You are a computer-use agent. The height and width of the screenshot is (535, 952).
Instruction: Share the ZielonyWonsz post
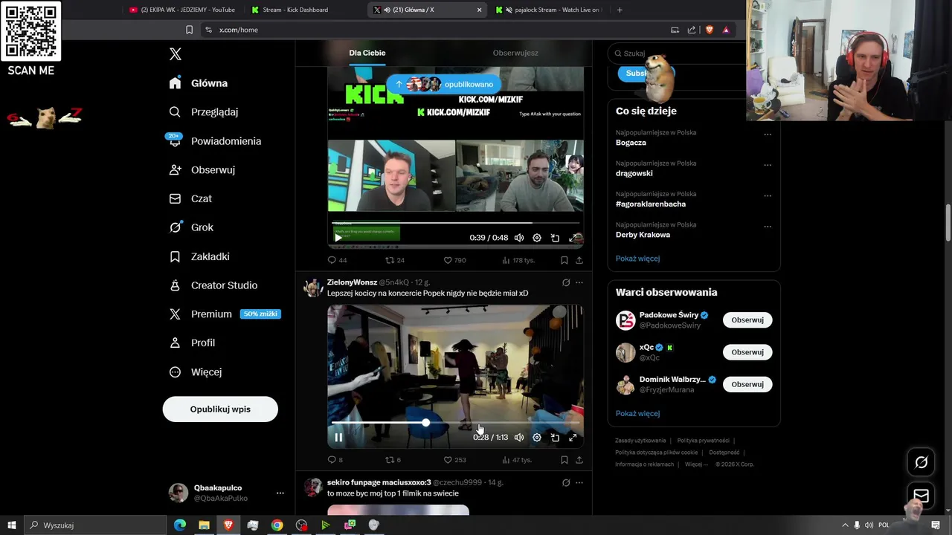click(x=579, y=460)
